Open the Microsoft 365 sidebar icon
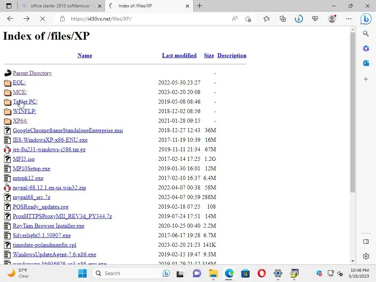Screen dimensions: 376x282 (366, 48)
